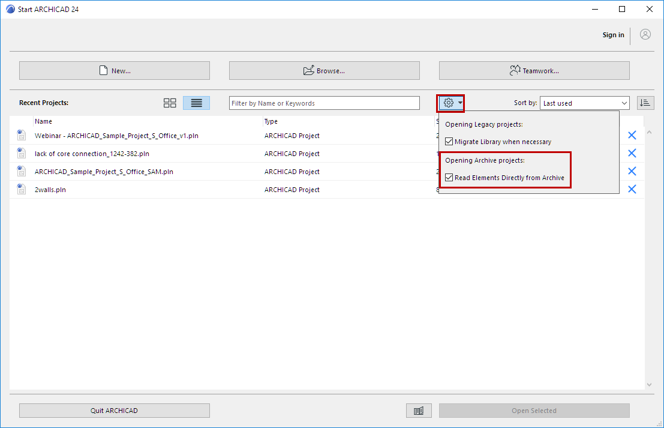Viewport: 664px width, 428px height.
Task: Create a new project with New button
Action: click(115, 70)
